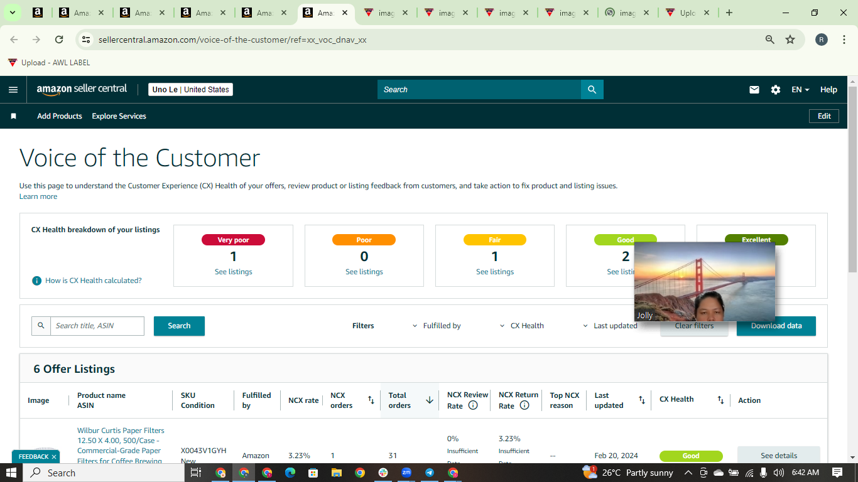Click the Total orders sort arrow

[430, 400]
